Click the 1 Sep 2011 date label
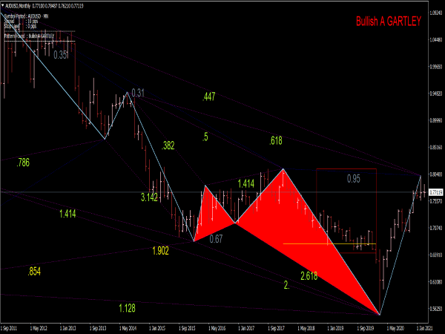Viewport: 445px width, 334px height. [x=9, y=329]
